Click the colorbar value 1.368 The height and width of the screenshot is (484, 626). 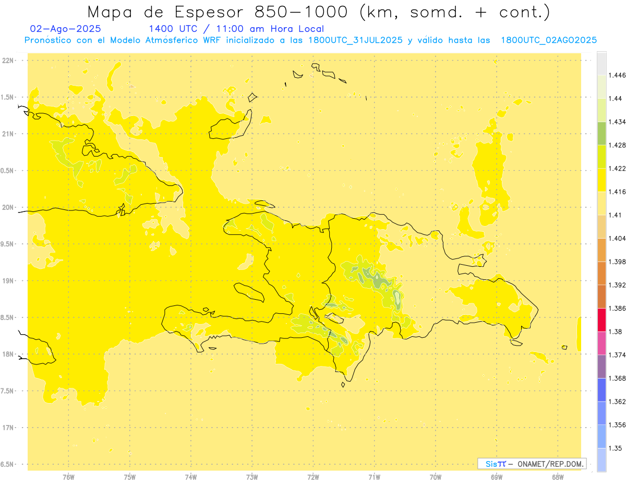pos(617,378)
